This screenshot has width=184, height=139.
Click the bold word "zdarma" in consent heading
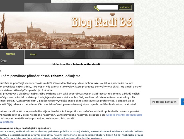pos(57,76)
